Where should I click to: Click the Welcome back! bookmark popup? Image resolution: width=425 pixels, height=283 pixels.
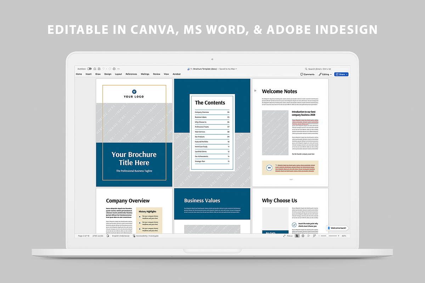[337, 228]
